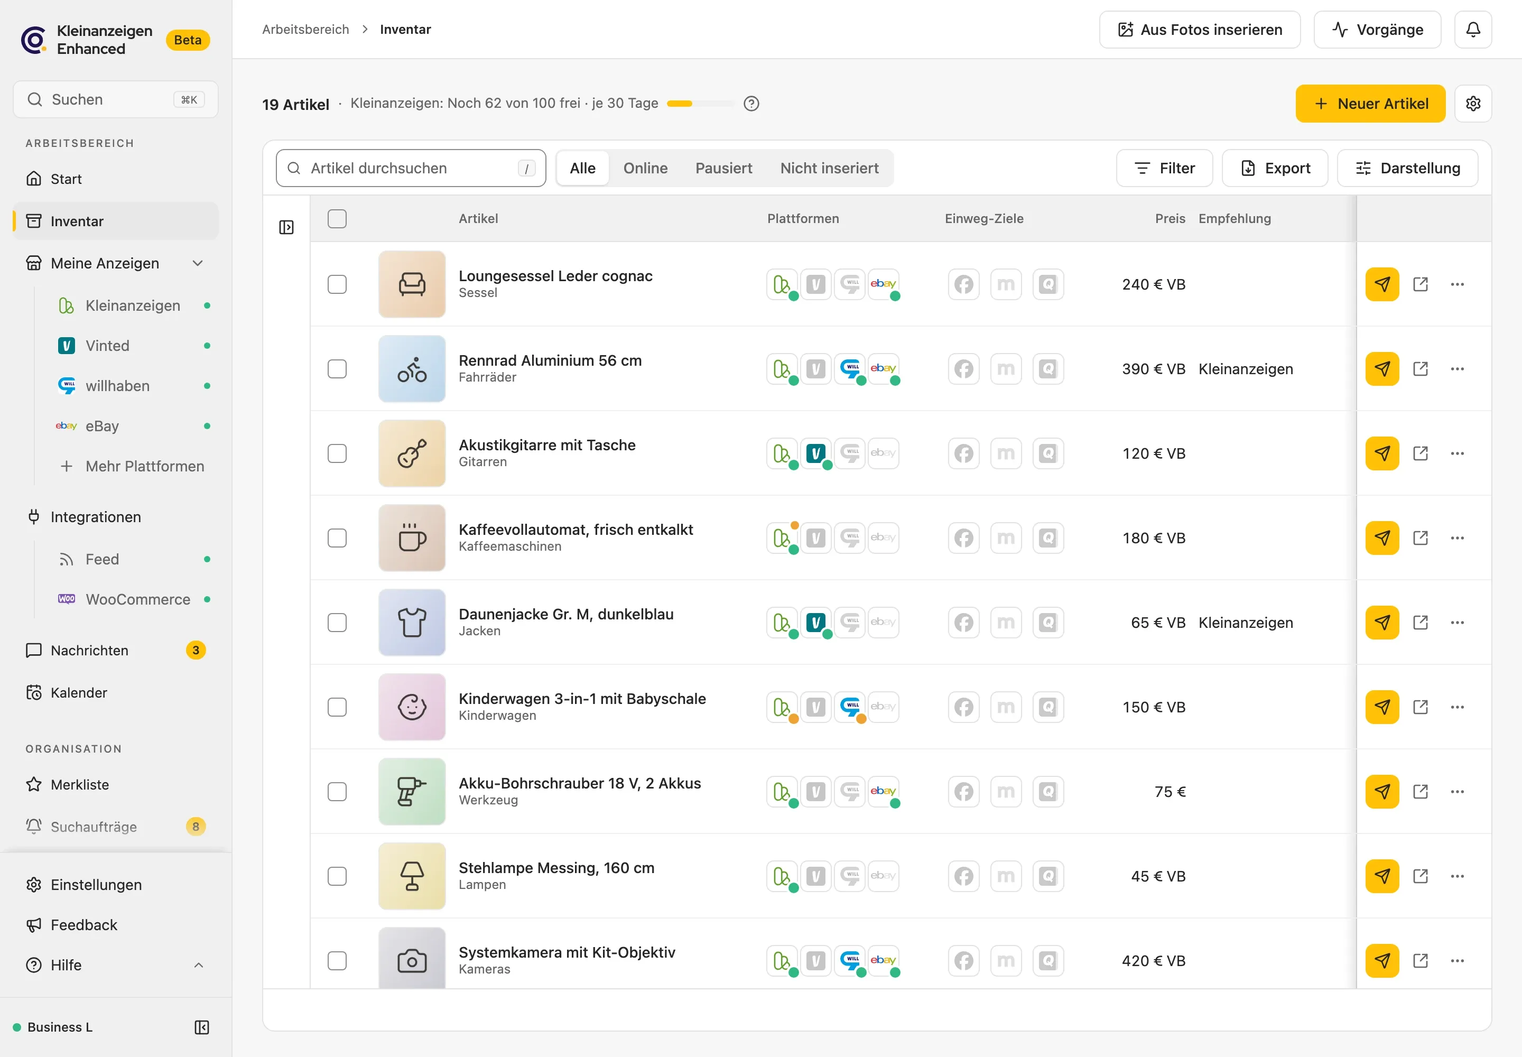
Task: Collapse Meine Anzeigen chevron
Action: [197, 264]
